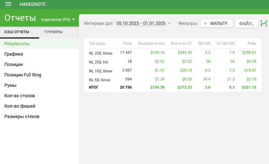The height and width of the screenshot is (164, 269).
Task: Click the total rake $321.15
Action: coord(249,87)
